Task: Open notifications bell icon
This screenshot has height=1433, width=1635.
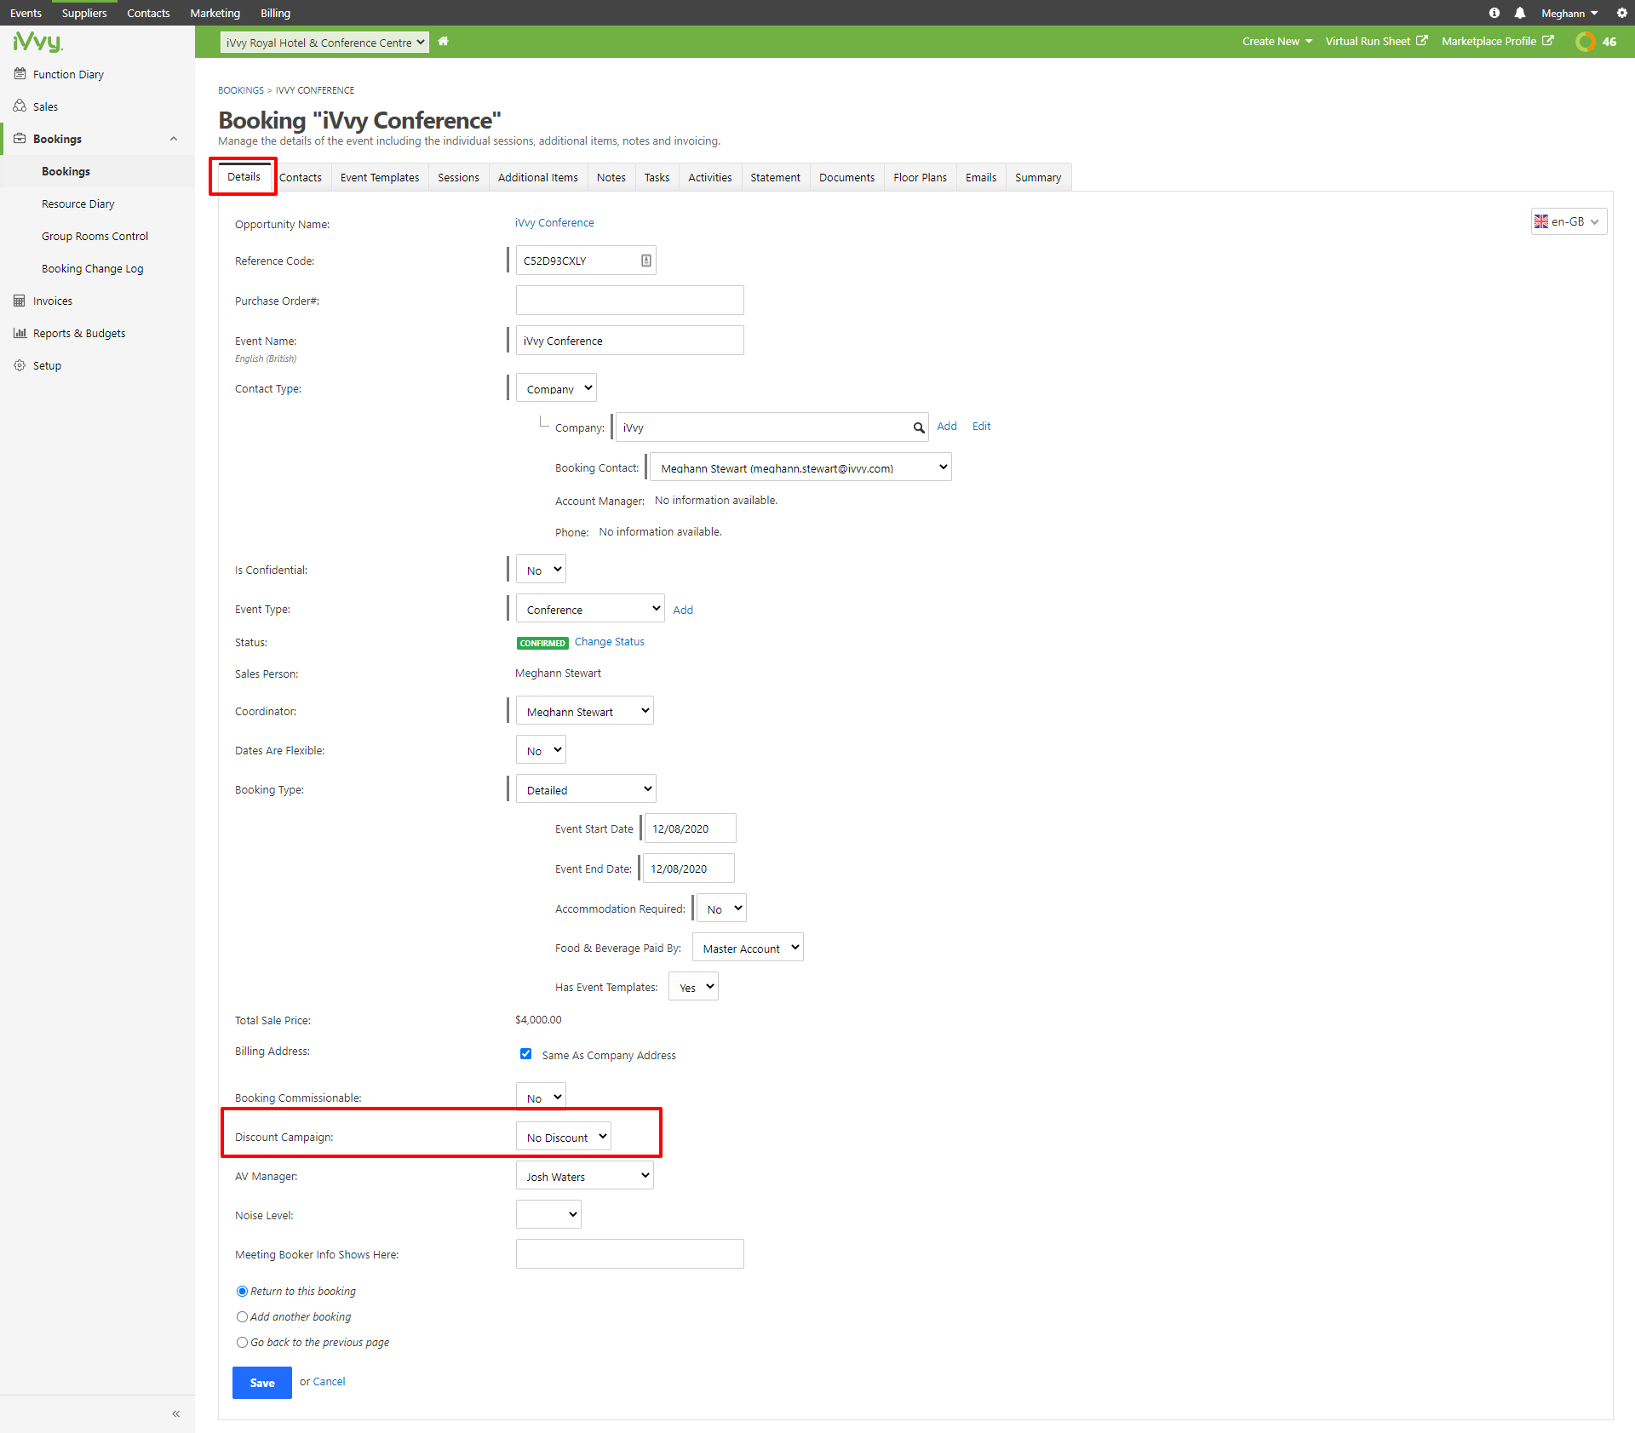Action: (1520, 13)
